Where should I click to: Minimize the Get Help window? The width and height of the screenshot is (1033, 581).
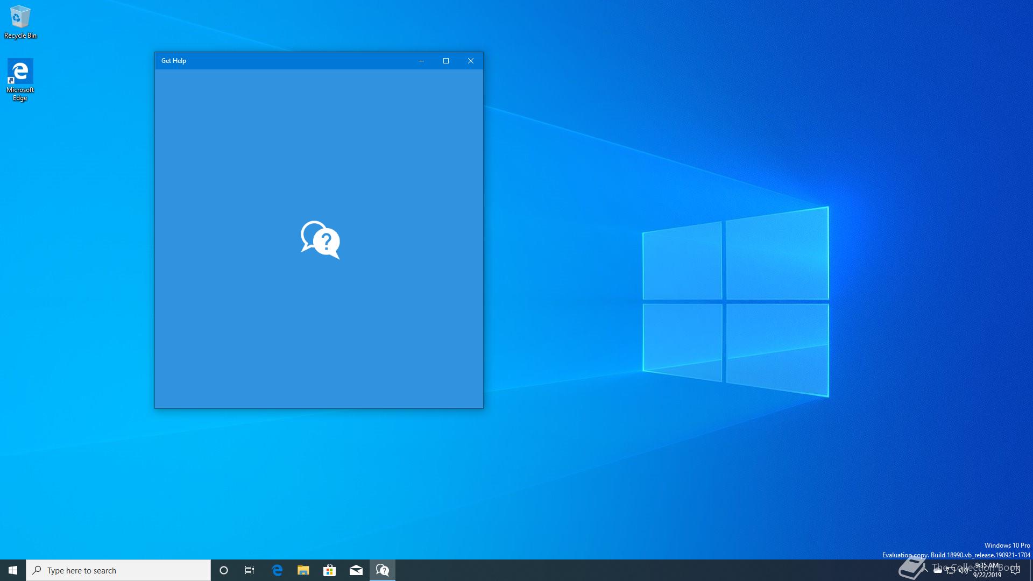[421, 61]
